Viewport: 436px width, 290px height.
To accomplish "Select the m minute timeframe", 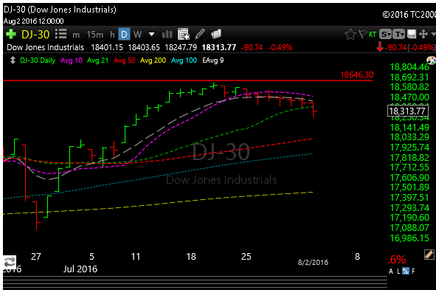I will 76,35.
